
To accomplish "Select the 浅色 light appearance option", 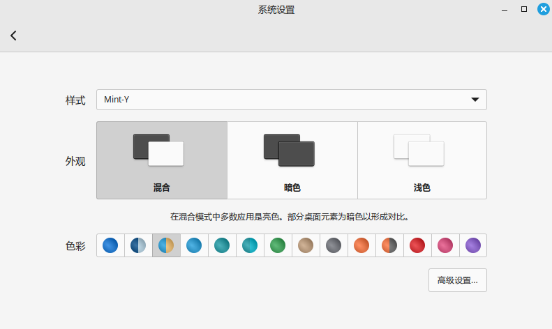I will coord(422,160).
